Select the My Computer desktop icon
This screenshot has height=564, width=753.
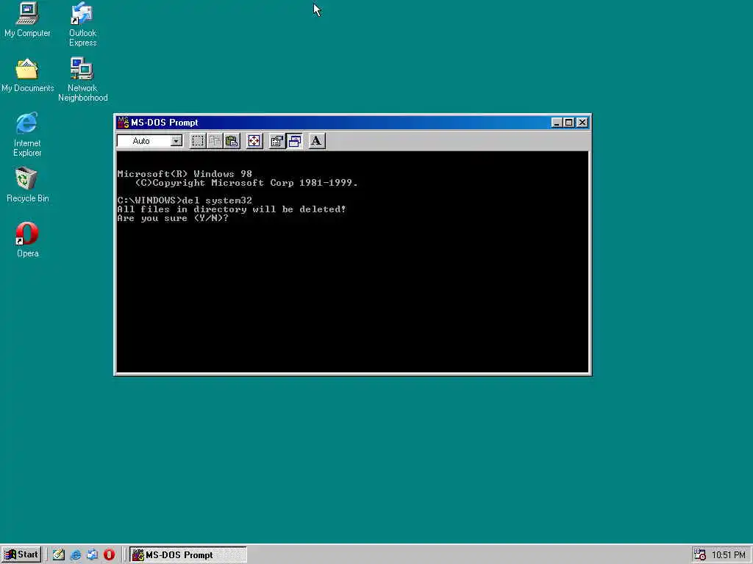click(27, 20)
